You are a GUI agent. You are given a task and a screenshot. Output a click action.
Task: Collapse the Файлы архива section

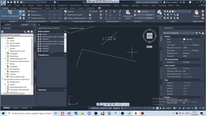[x=65, y=32]
